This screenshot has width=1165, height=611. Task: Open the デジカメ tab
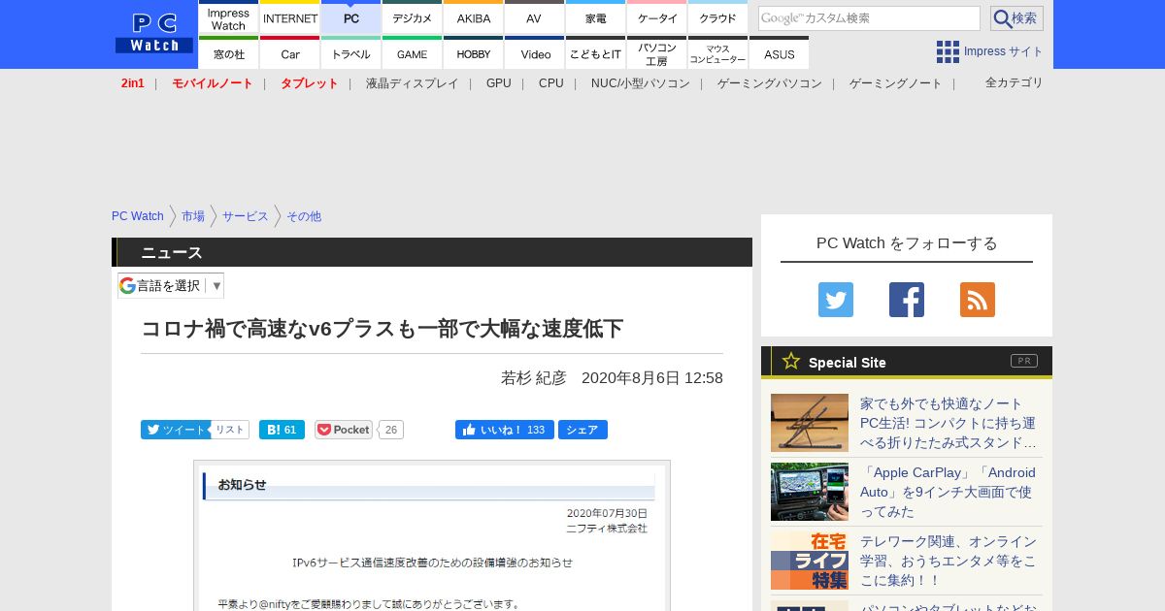pyautogui.click(x=413, y=17)
